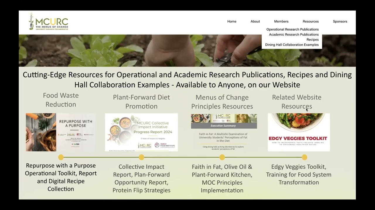Choose Recipes in Resources dropdown
Image resolution: width=375 pixels, height=210 pixels.
pos(313,40)
